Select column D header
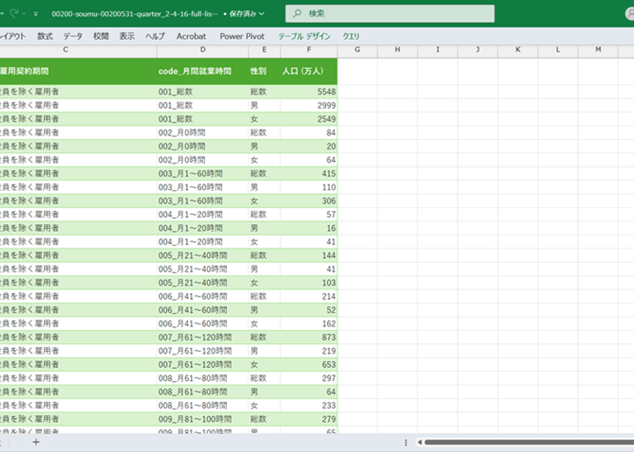 [x=203, y=49]
